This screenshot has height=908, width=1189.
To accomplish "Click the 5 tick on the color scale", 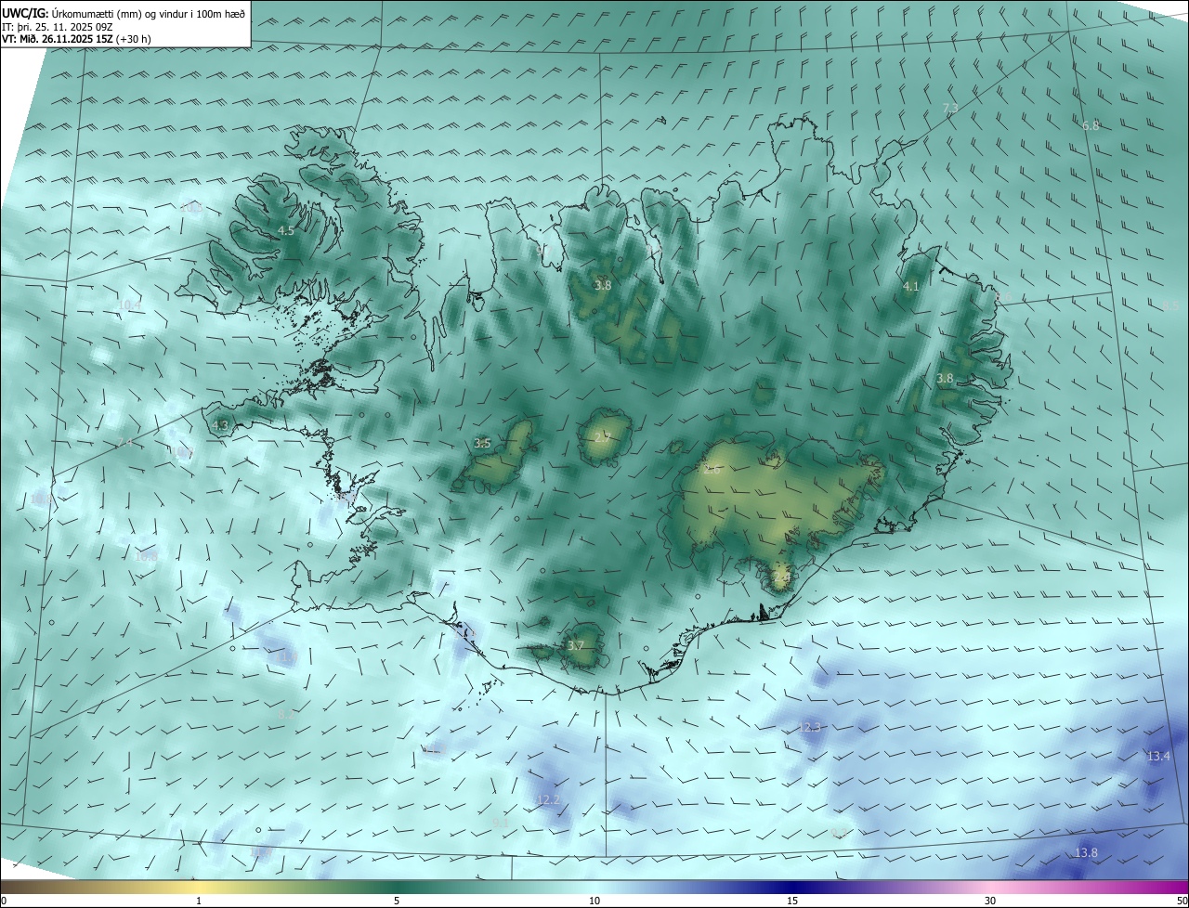I will 397,901.
